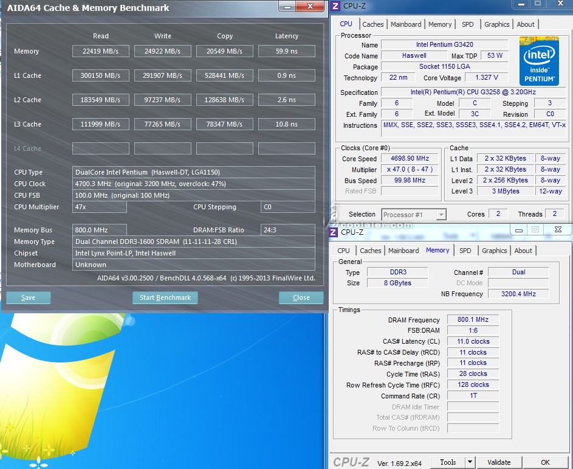Open About tab in top CPU-Z window

click(526, 24)
